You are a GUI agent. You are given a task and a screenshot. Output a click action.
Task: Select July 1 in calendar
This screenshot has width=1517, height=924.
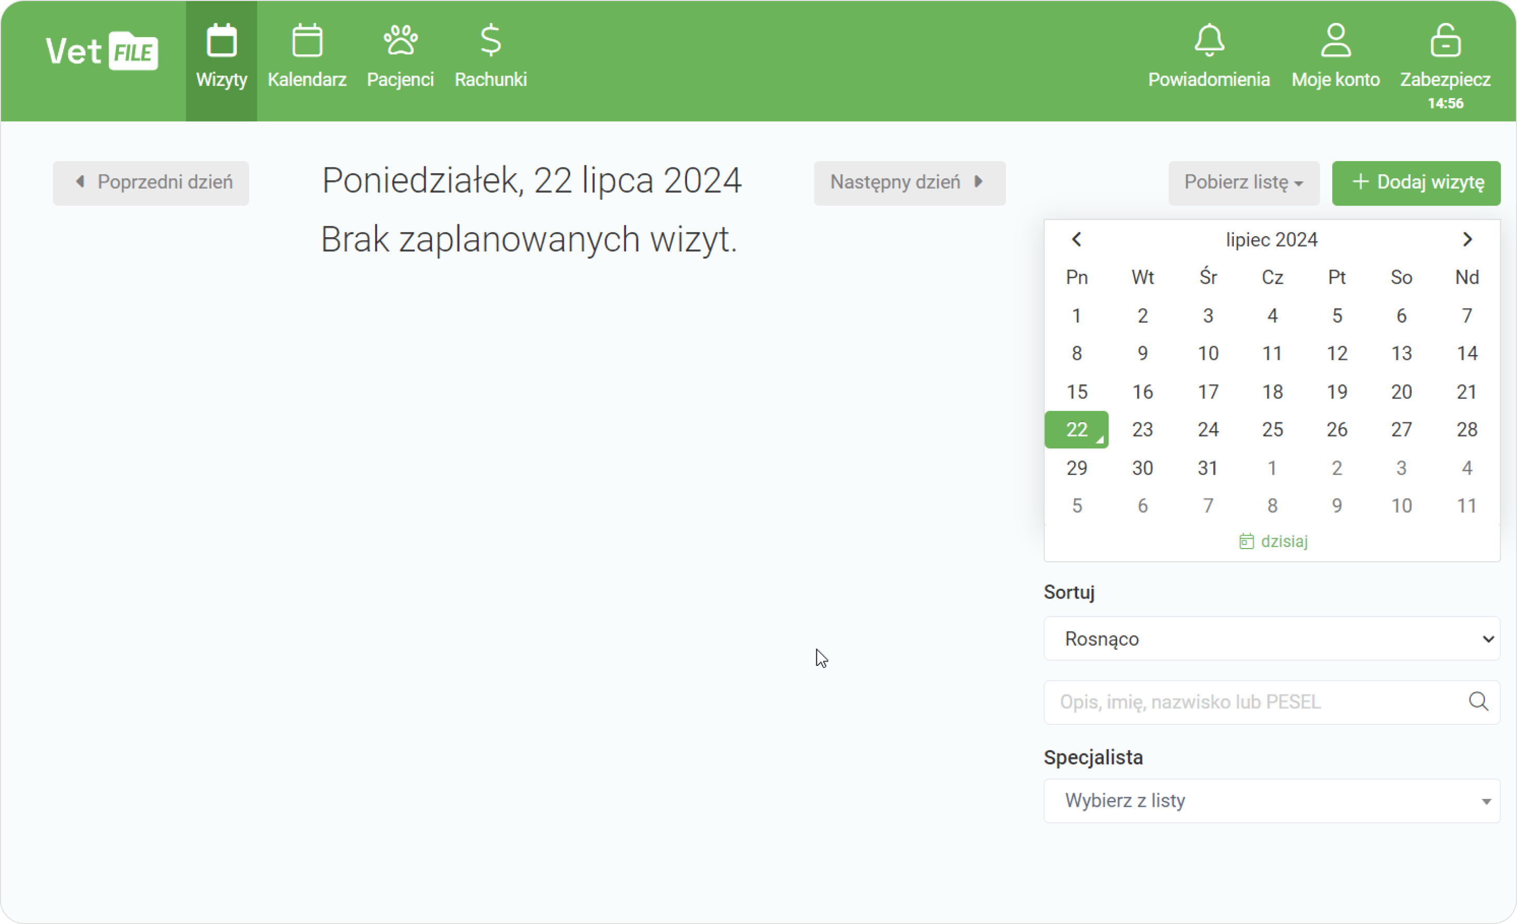click(x=1076, y=316)
